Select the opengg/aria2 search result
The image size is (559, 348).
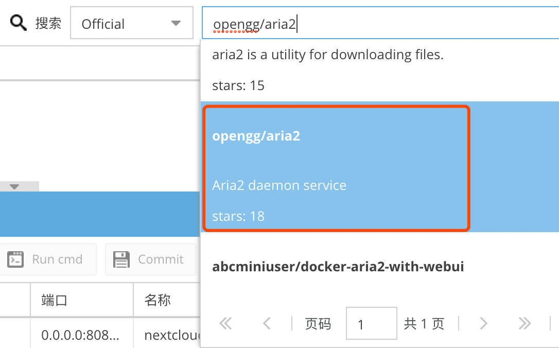click(x=380, y=167)
